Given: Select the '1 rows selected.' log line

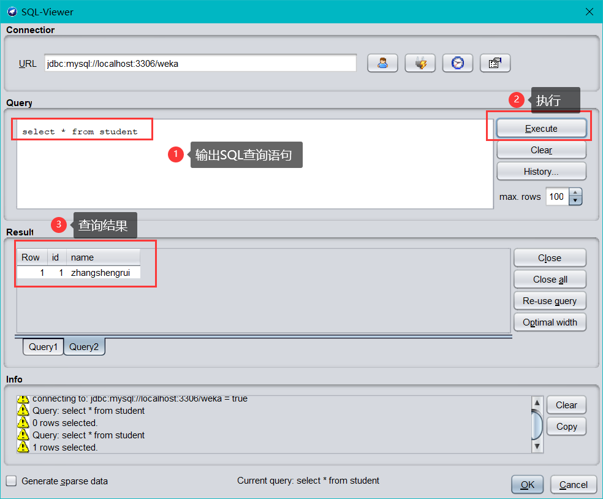Looking at the screenshot, I should click(x=65, y=448).
